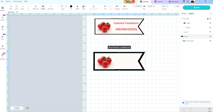Click Select All in toolbar
Image resolution: width=213 pixels, height=112 pixels.
point(35,7)
